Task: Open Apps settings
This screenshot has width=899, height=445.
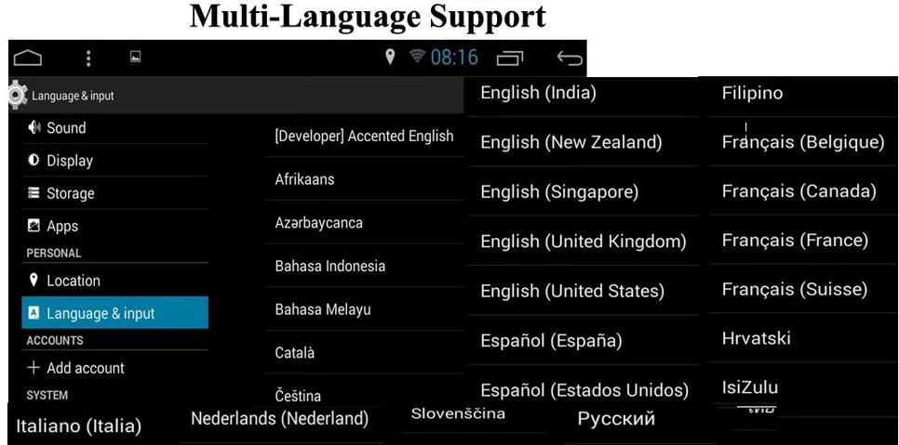Action: click(x=114, y=226)
